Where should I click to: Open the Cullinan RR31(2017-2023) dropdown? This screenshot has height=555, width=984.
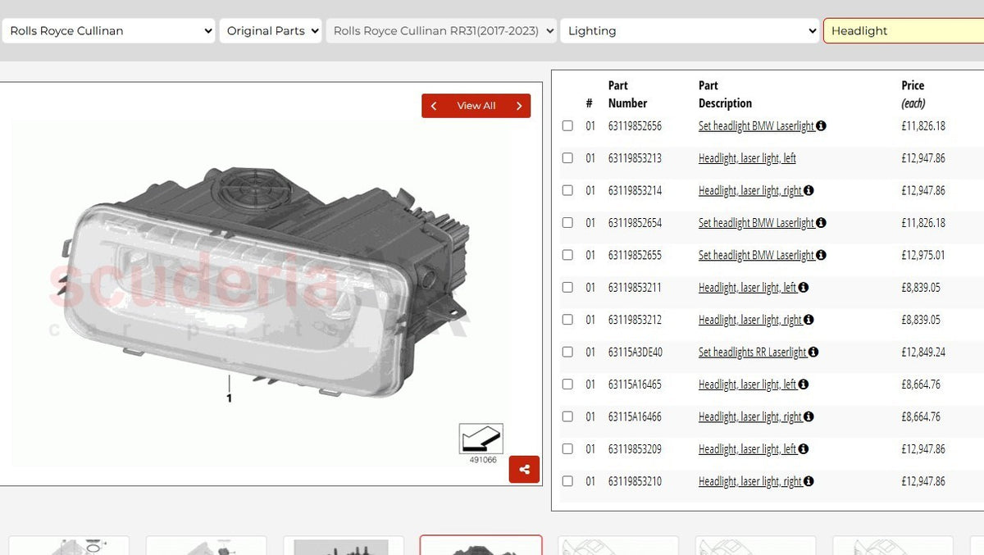point(441,31)
